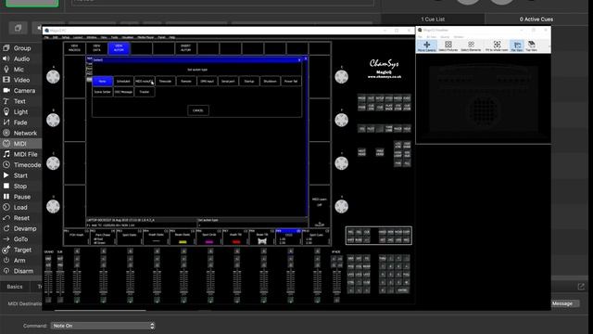Choose Remote autom type
The image size is (593, 334).
[x=186, y=81]
